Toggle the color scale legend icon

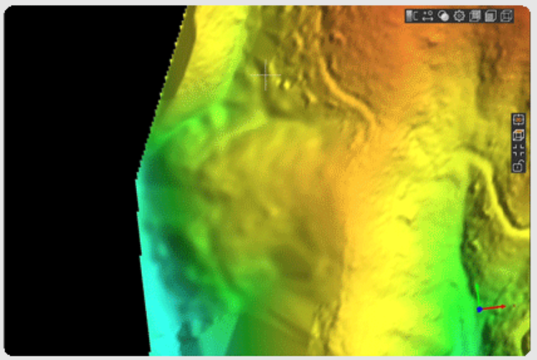[412, 16]
